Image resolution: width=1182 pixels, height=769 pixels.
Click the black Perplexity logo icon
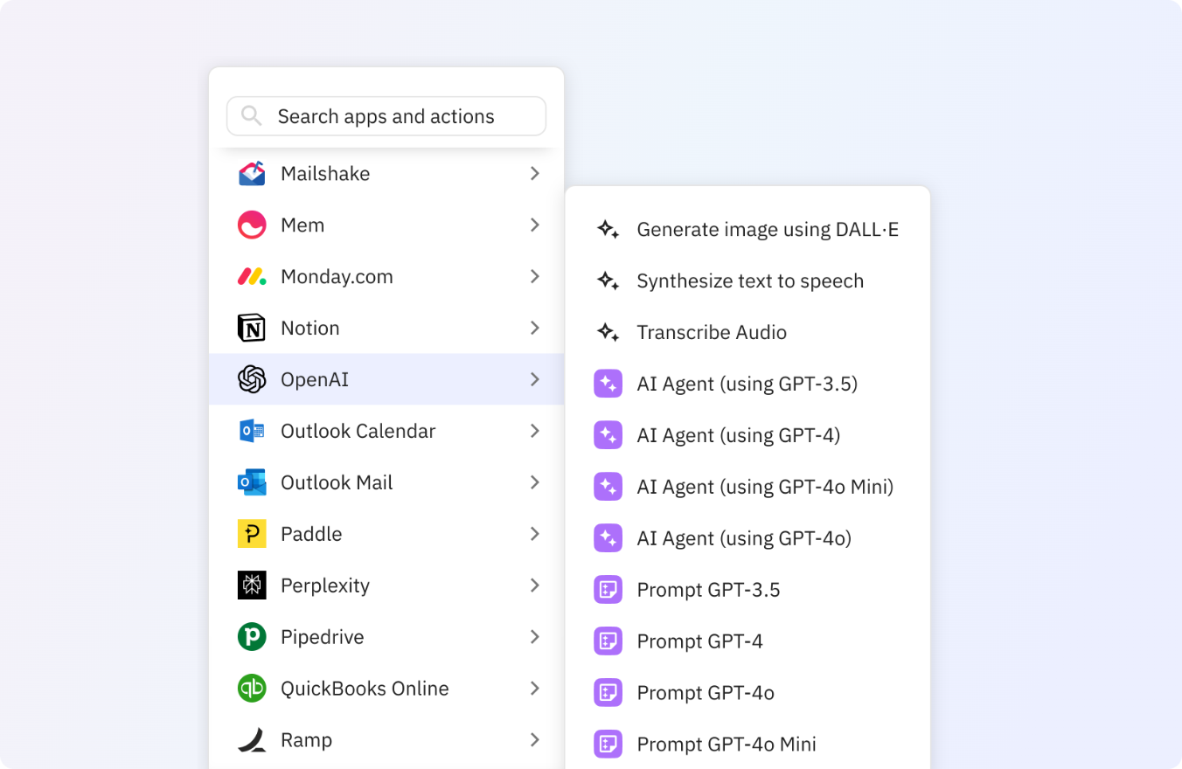pos(252,585)
